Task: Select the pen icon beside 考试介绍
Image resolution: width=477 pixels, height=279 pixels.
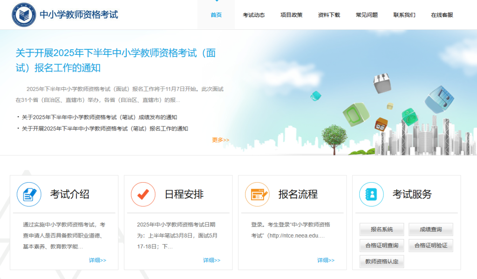Action: coord(28,194)
